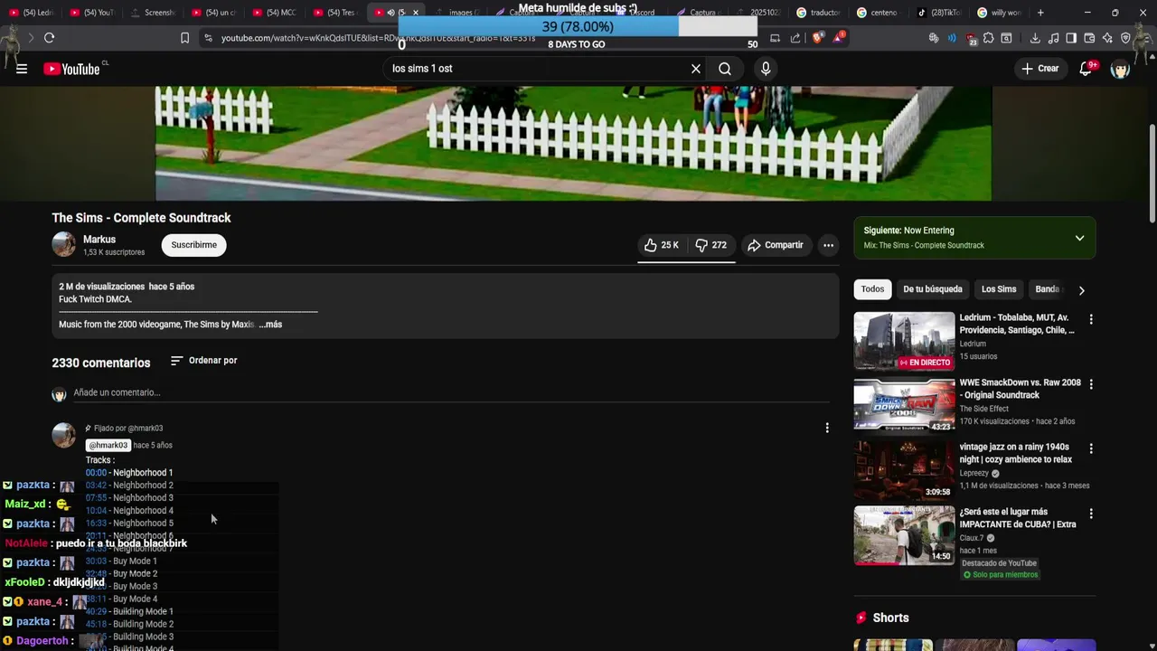
Task: Focus the Añade un comentario field
Action: coord(451,392)
